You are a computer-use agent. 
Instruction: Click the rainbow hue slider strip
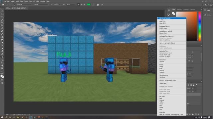[x=200, y=26]
